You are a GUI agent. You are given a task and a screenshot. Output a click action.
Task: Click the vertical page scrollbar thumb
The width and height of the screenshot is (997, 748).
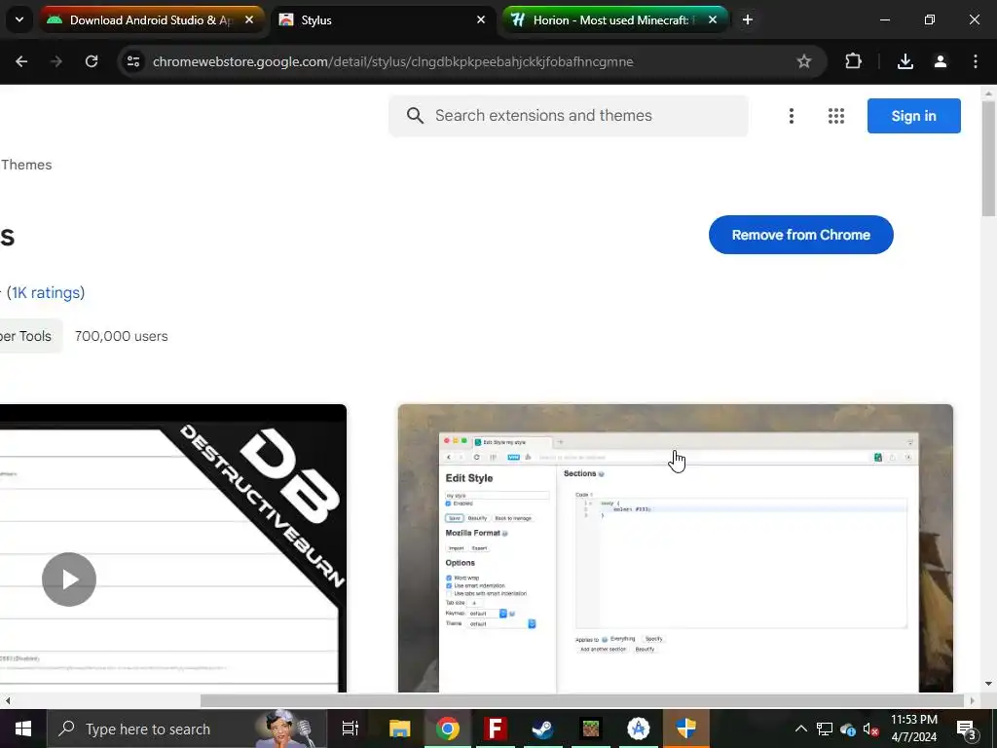(x=988, y=159)
